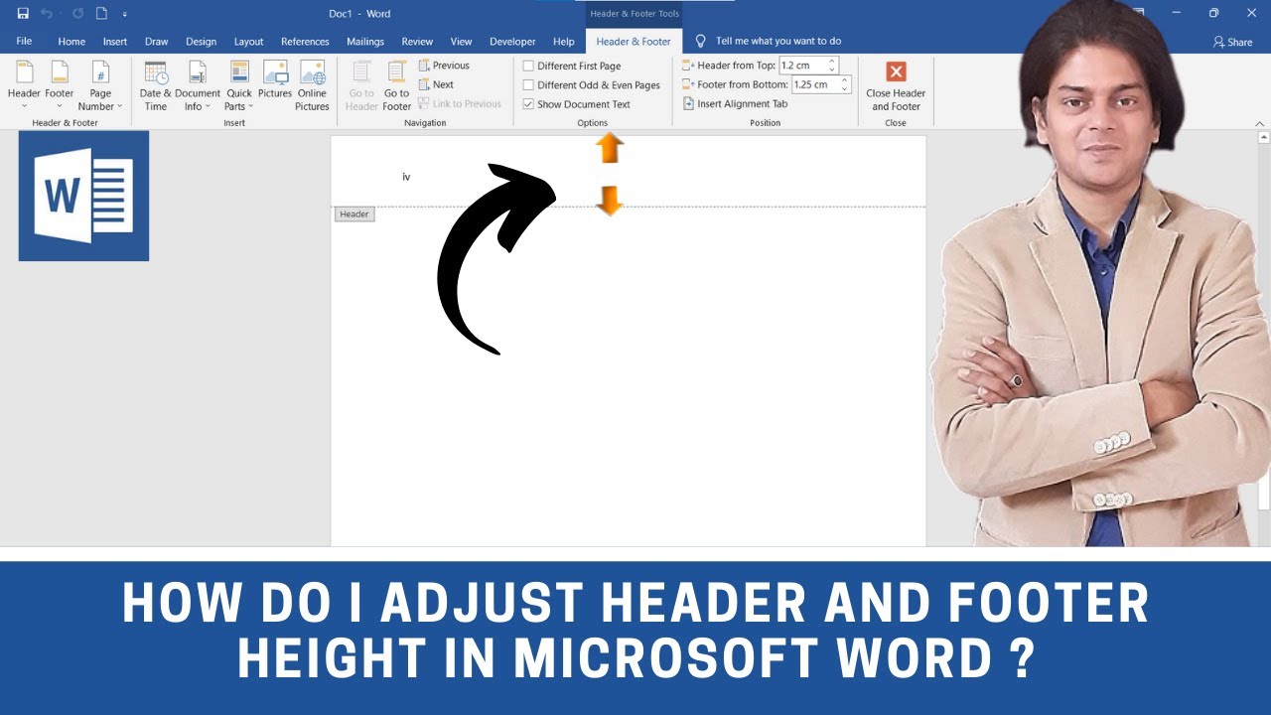Save the document from Quick Access Toolbar
Screen dimensions: 1271x715
coord(23,14)
